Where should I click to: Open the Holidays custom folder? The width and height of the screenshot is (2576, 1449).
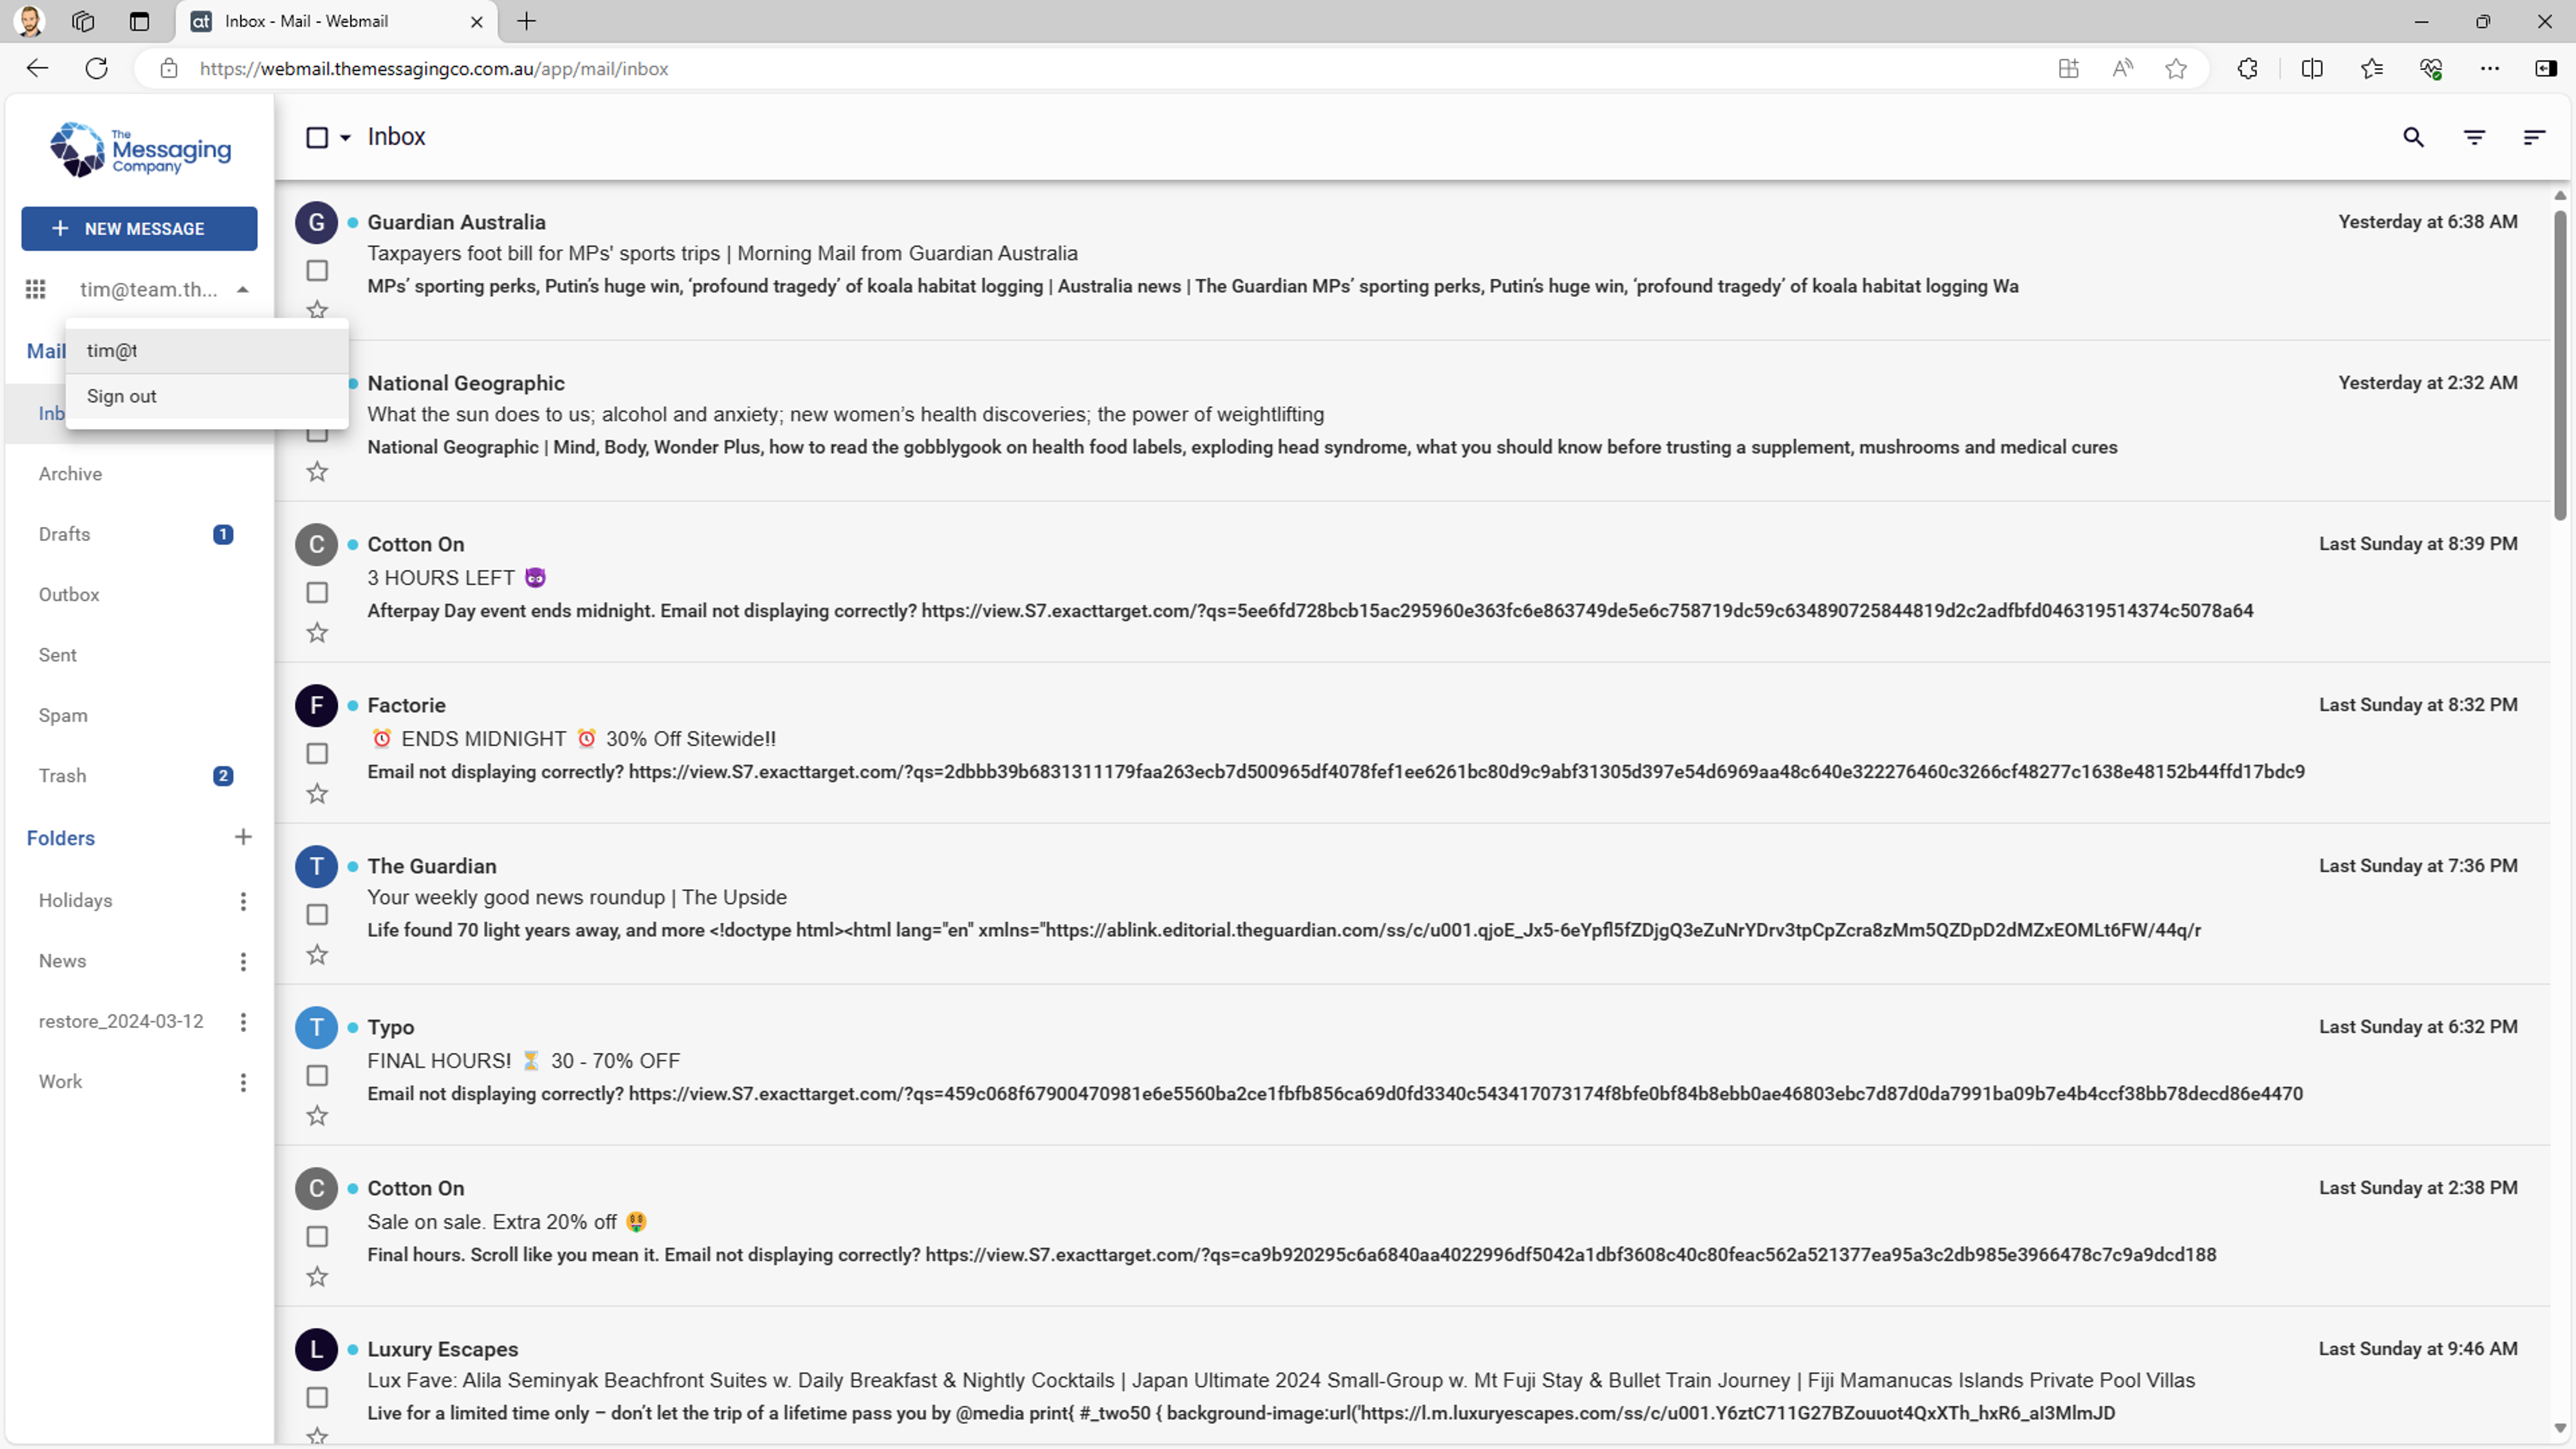click(x=75, y=900)
